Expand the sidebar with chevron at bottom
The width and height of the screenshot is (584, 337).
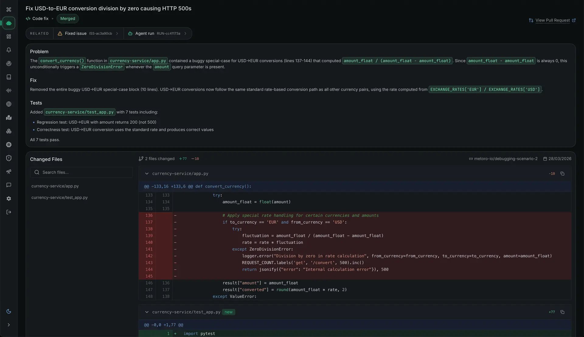tap(9, 325)
